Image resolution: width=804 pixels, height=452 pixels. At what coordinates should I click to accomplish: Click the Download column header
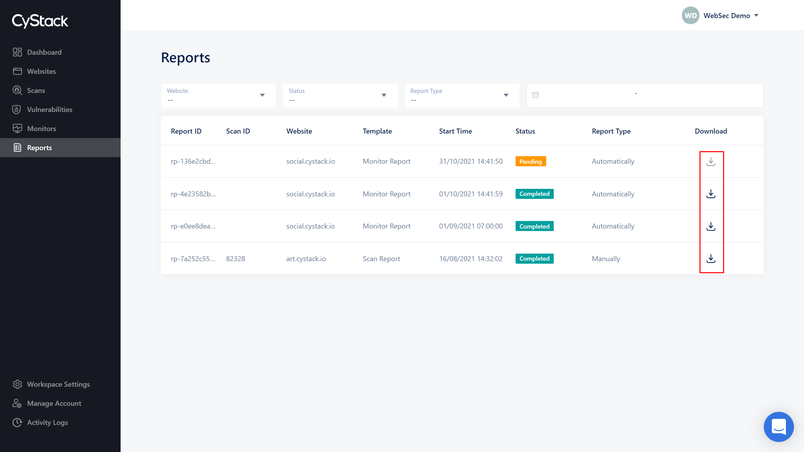coord(711,131)
